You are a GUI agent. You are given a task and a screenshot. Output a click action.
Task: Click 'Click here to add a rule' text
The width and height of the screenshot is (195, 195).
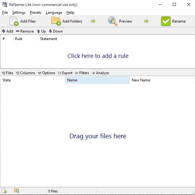pyautogui.click(x=98, y=56)
